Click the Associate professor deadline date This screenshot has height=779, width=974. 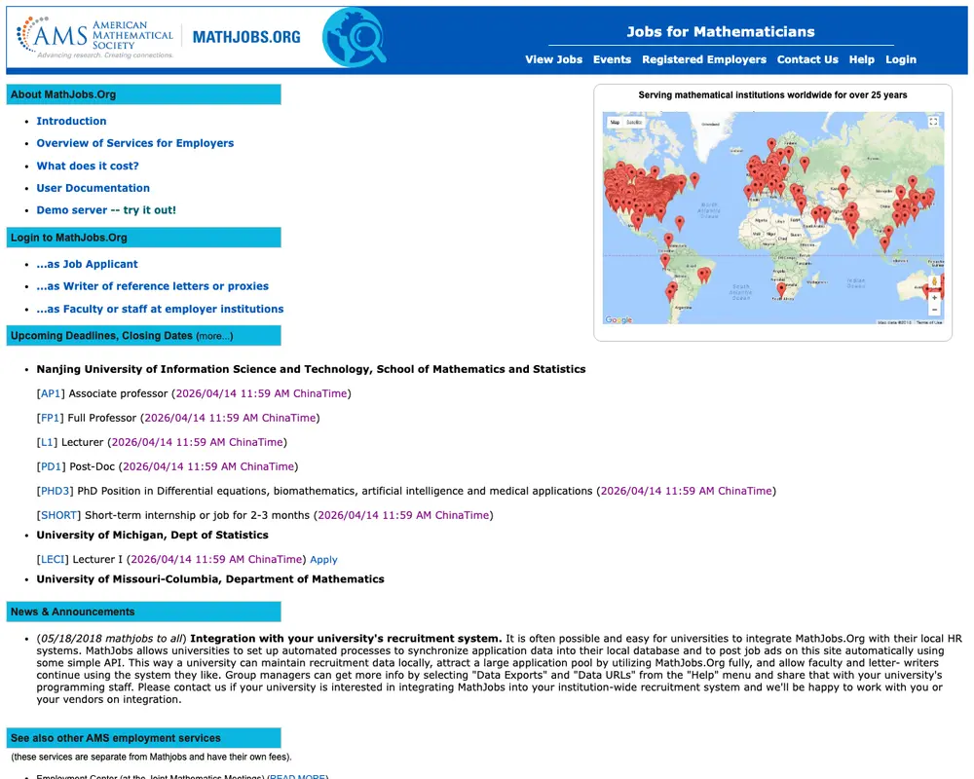click(x=261, y=393)
